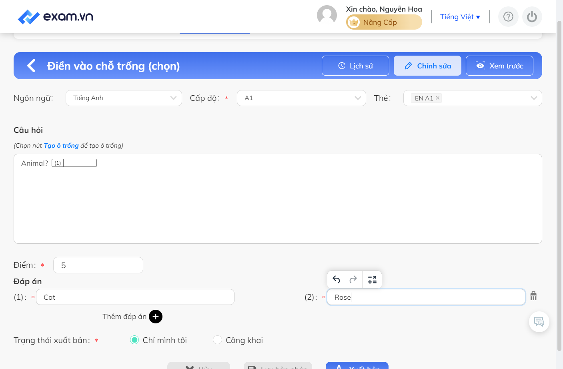Click blank (1) in the question editor
This screenshot has height=369, width=563.
[x=74, y=163]
